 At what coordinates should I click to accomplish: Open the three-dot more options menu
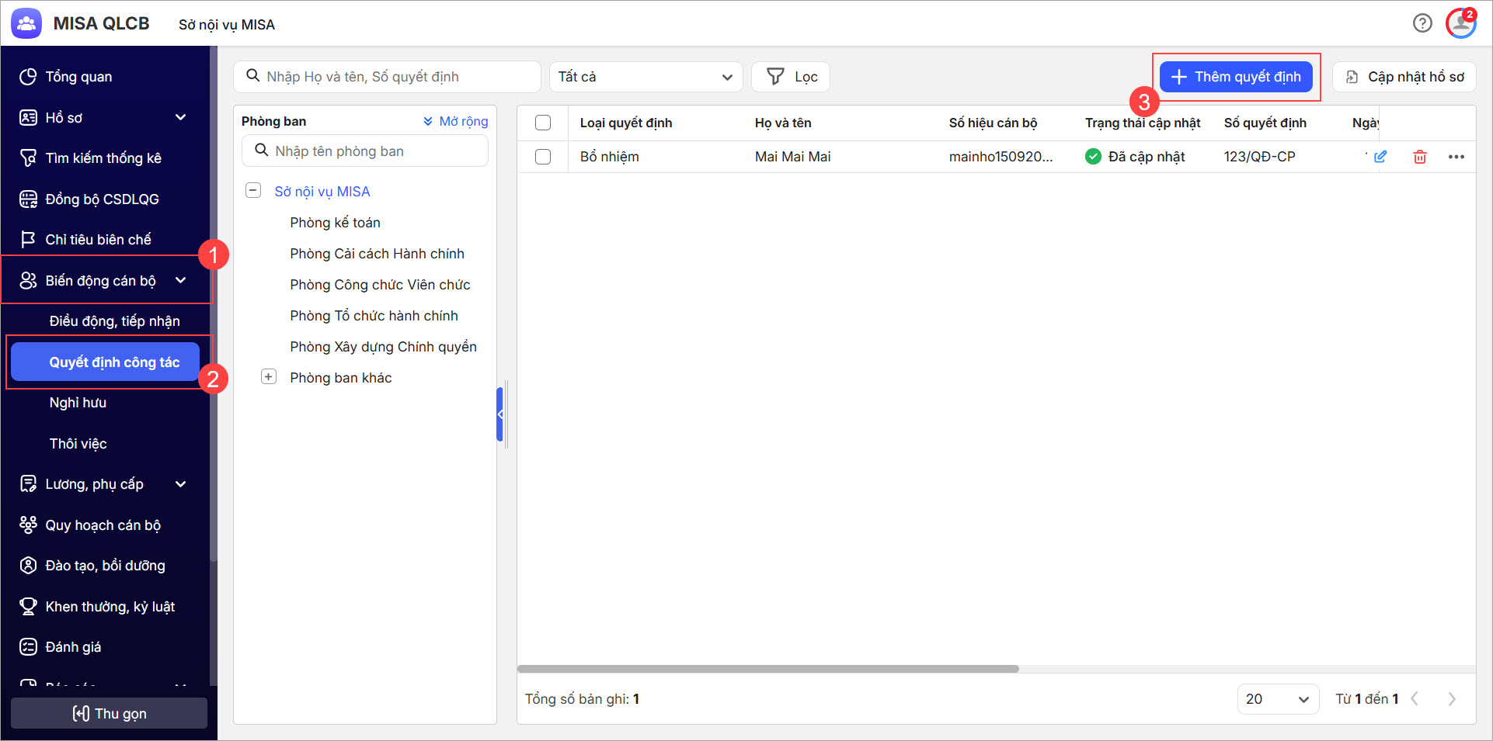tap(1456, 157)
